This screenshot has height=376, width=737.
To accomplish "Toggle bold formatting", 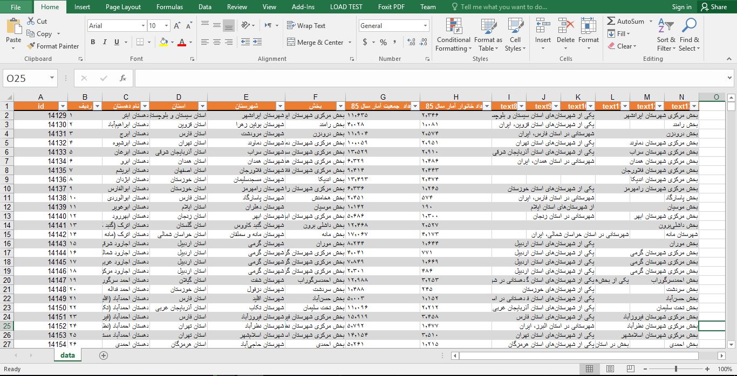I will (x=92, y=42).
